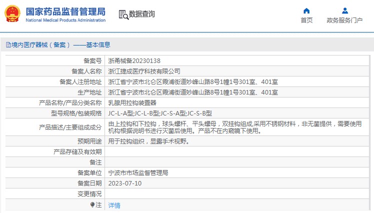Click the 备案人注册地址 row label
The width and height of the screenshot is (374, 213).
coord(80,82)
